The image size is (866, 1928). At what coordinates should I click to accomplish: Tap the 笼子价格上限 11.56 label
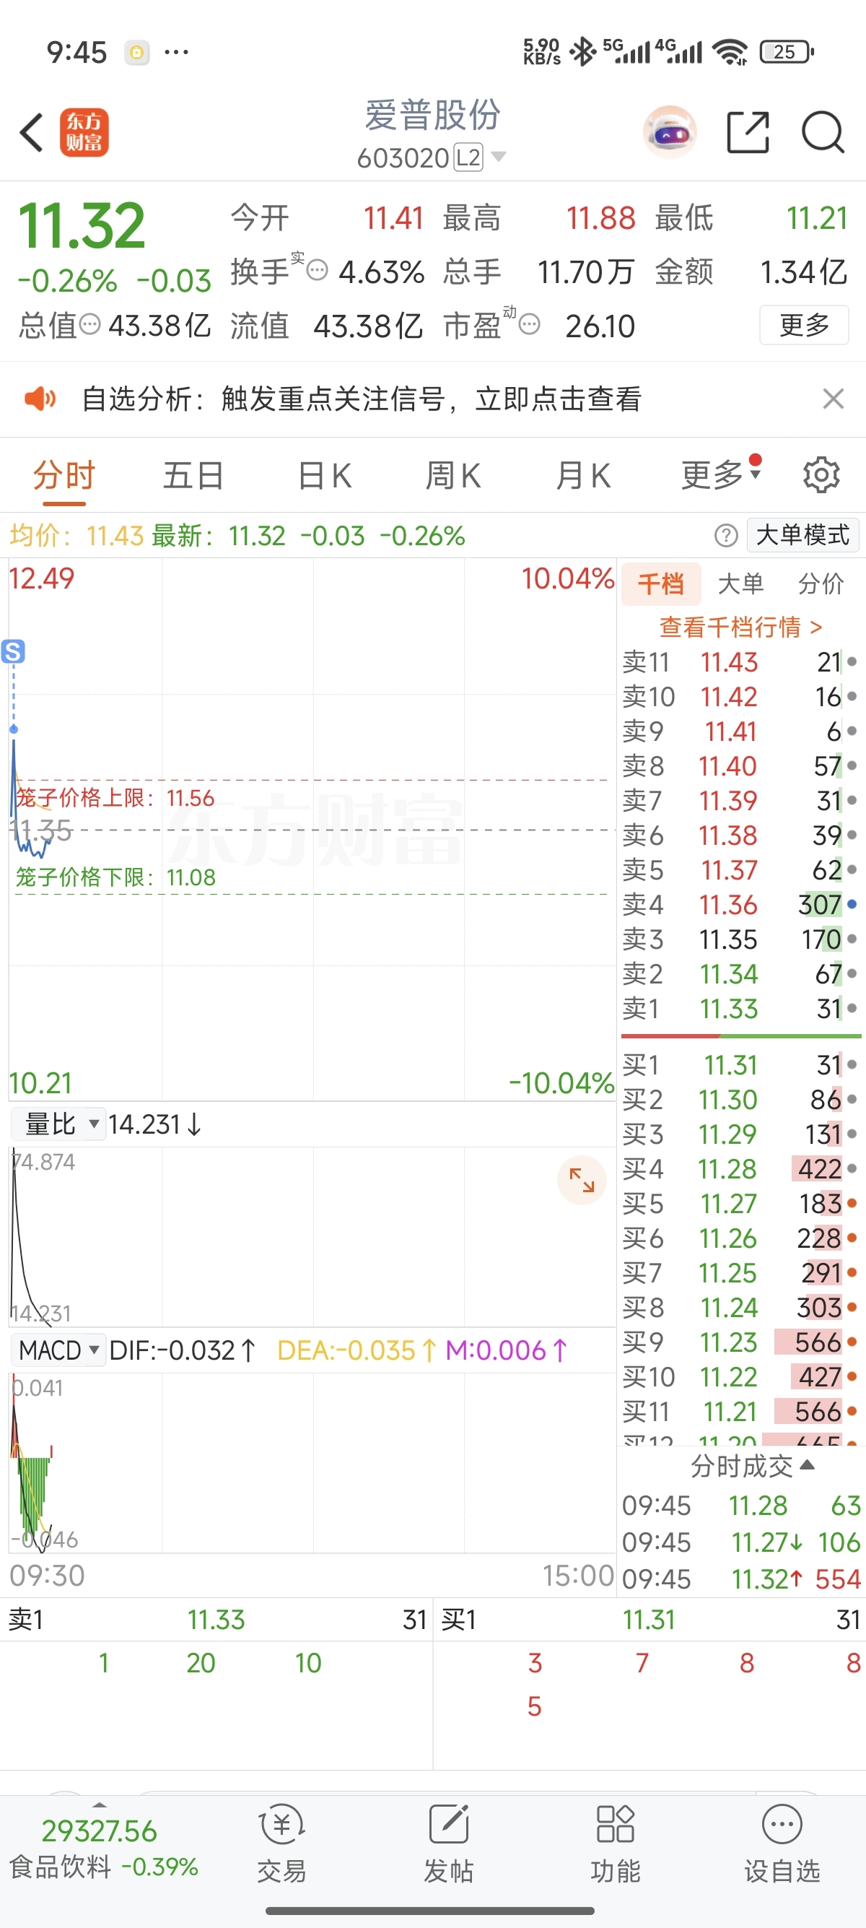(x=115, y=798)
